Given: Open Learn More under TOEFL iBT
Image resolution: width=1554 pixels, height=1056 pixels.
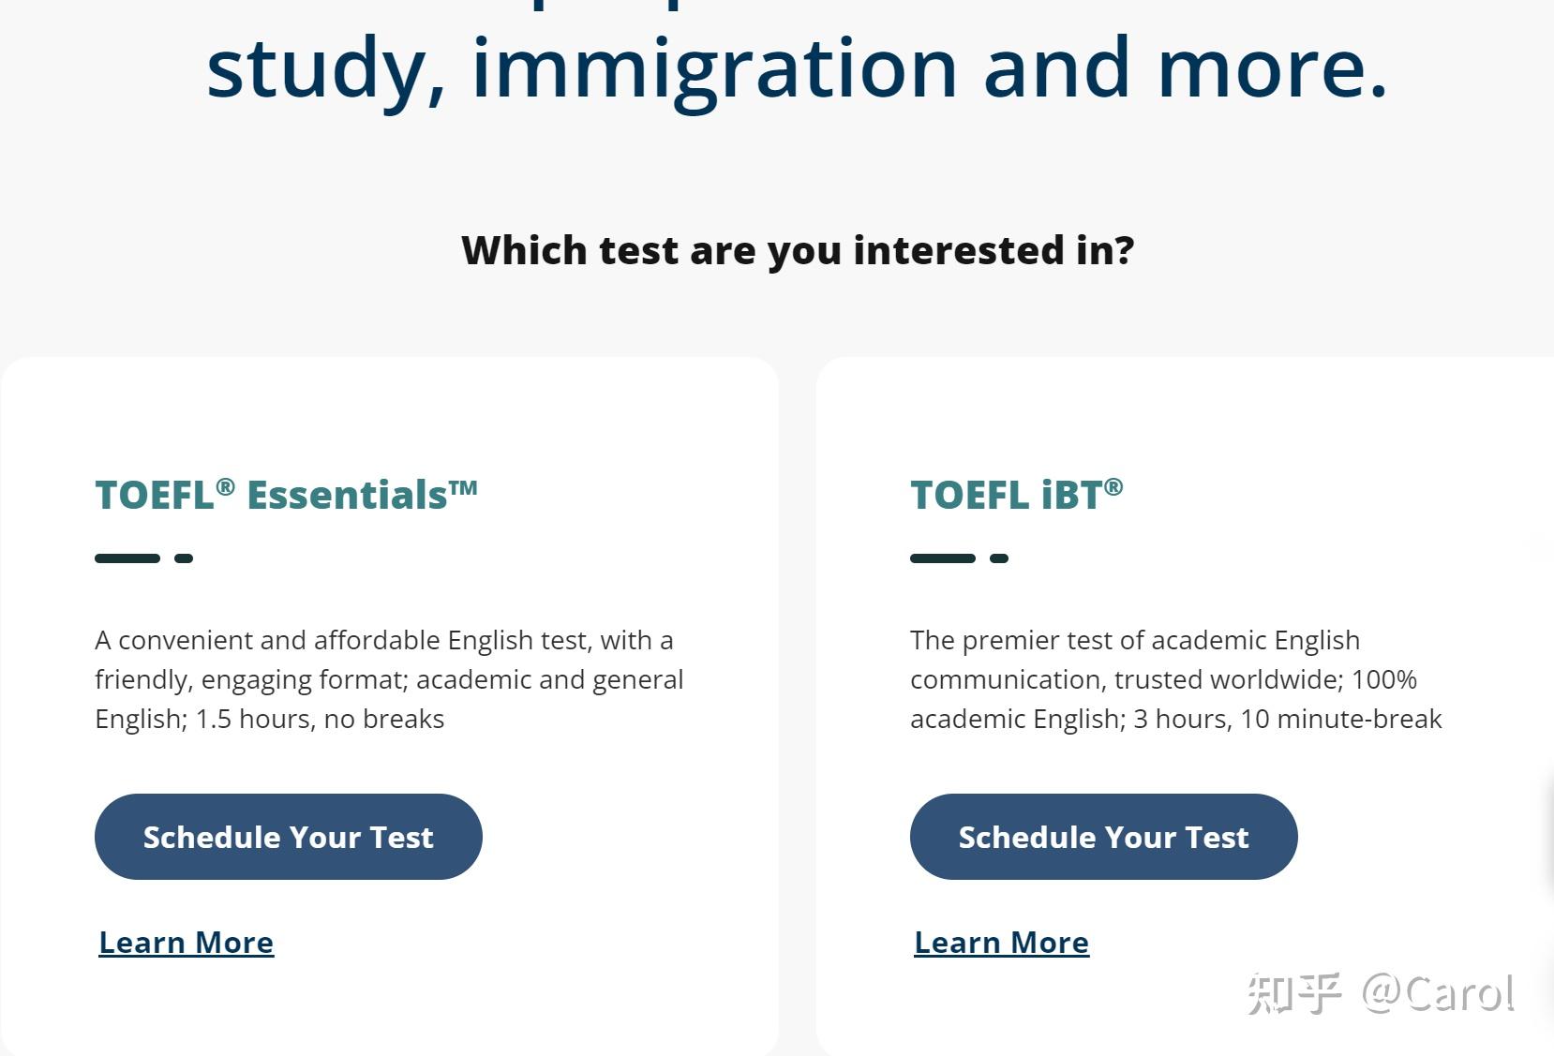Looking at the screenshot, I should (x=1000, y=942).
